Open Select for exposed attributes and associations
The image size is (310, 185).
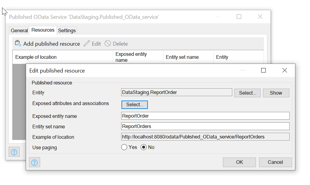pyautogui.click(x=134, y=104)
